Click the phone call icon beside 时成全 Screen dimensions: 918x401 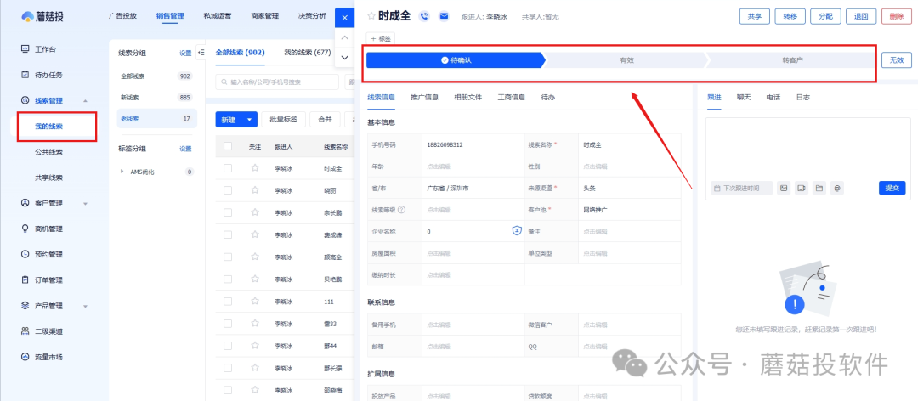click(424, 16)
